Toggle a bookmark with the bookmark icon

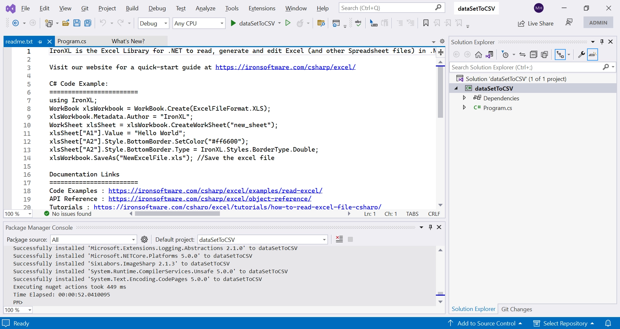[x=426, y=23]
